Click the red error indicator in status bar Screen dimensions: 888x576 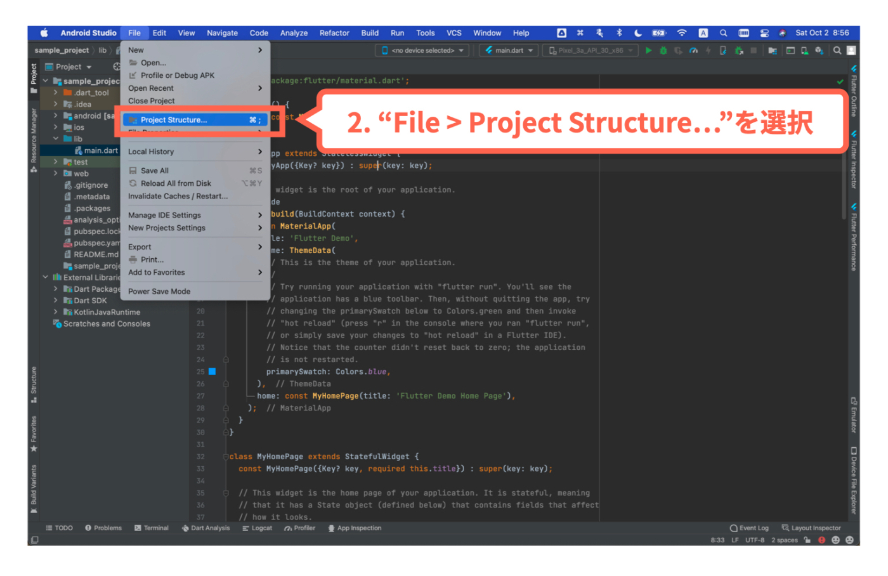[x=821, y=540]
